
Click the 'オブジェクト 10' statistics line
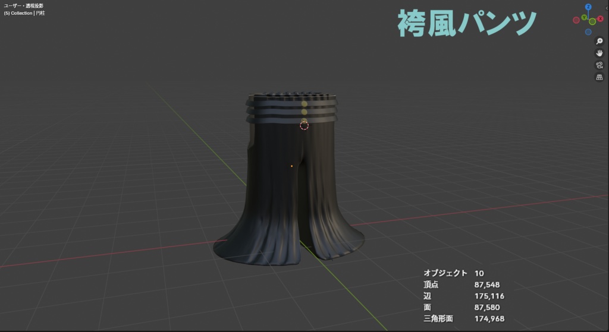[454, 273]
